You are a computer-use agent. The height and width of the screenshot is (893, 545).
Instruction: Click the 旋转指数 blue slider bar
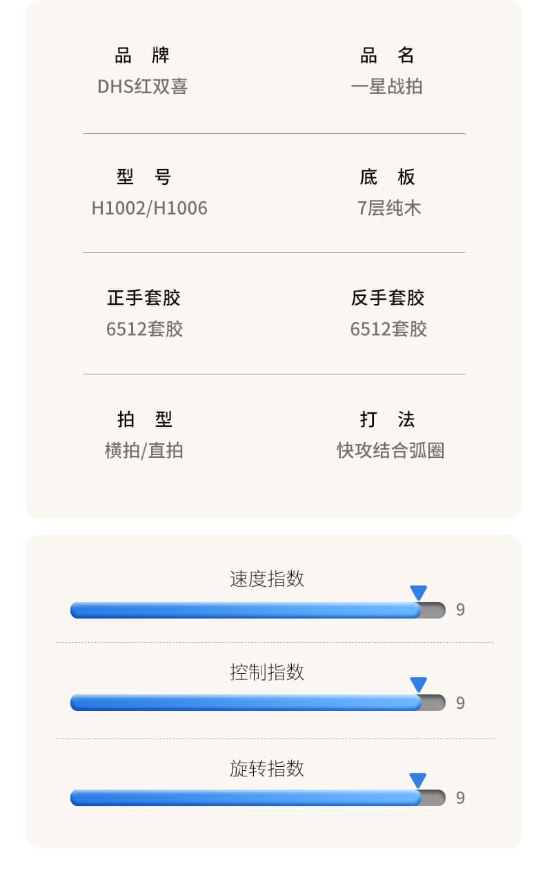coord(246,798)
